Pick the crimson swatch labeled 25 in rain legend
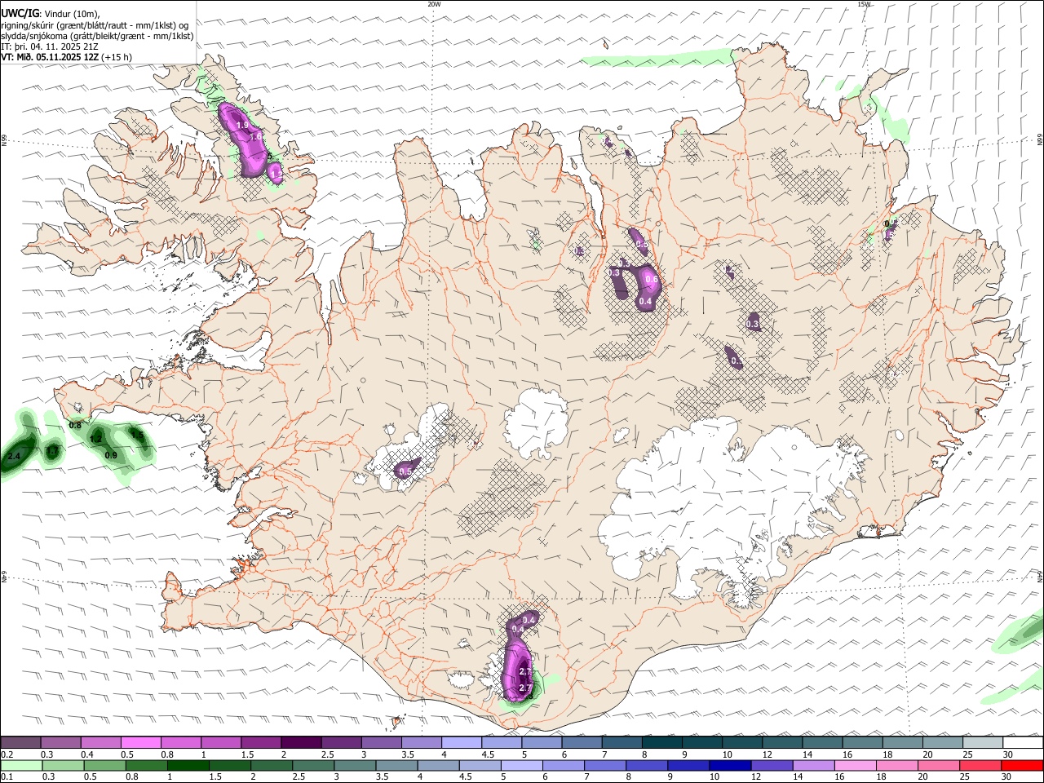 [980, 765]
